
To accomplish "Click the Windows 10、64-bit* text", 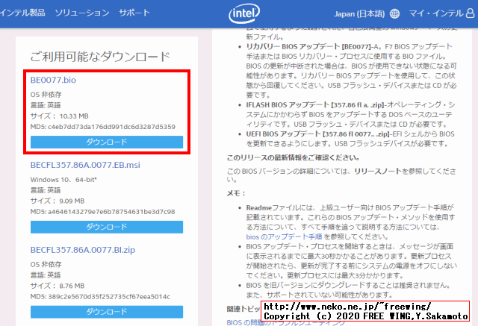I will click(x=63, y=180).
